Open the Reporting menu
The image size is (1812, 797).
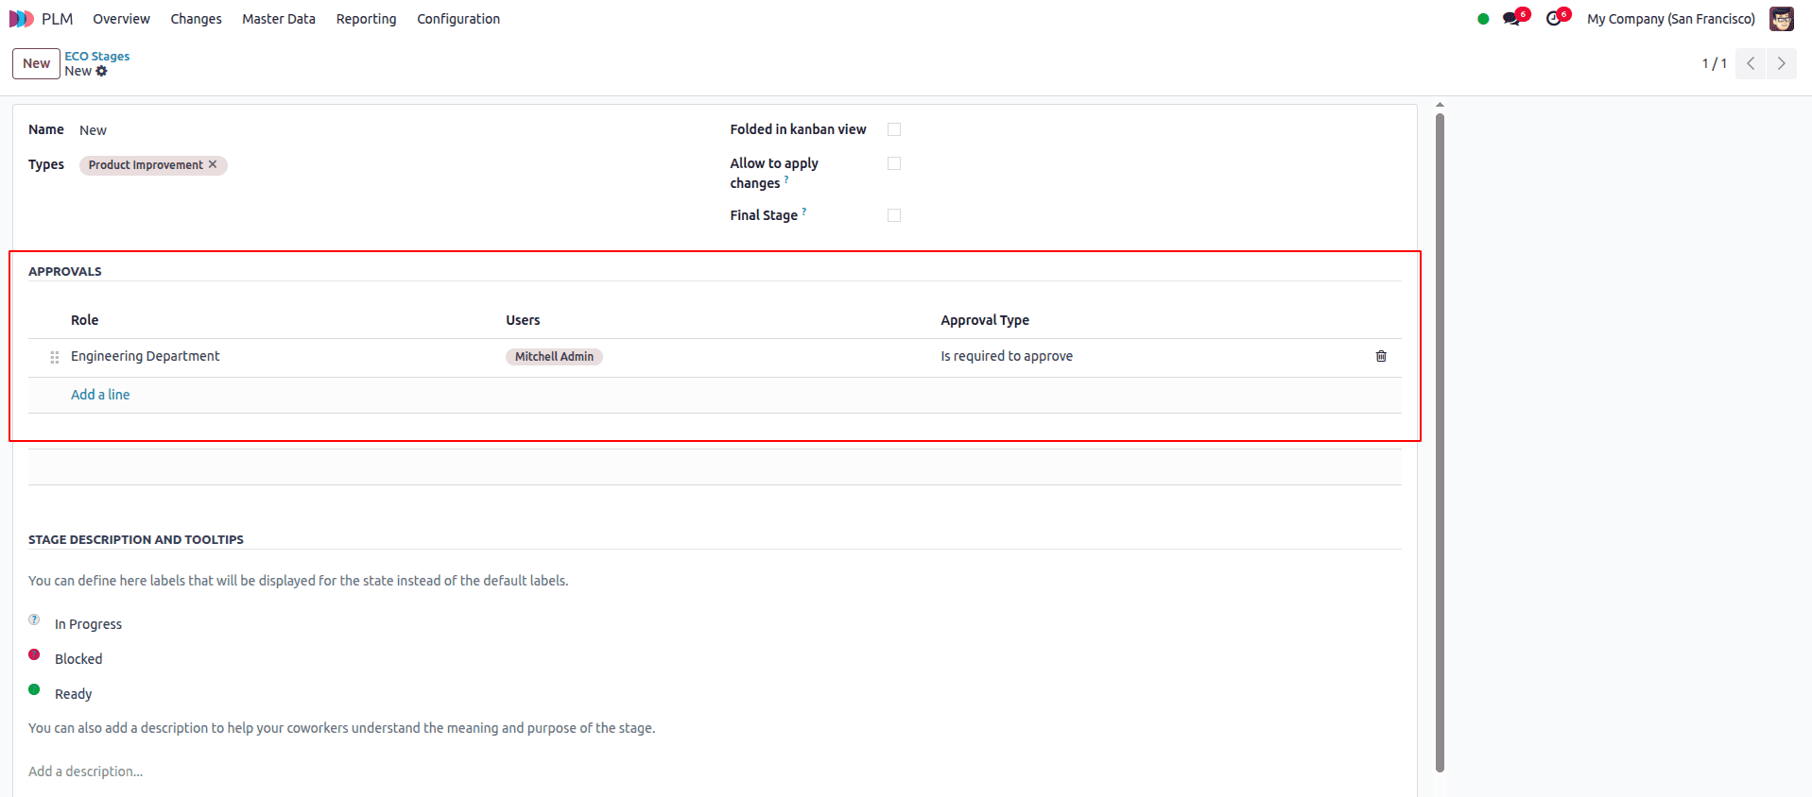pos(366,19)
